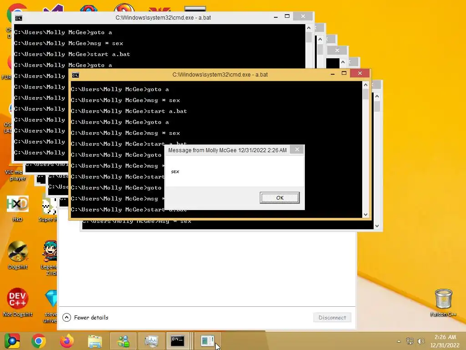This screenshot has height=350, width=466.
Task: Click 'sex' message text in dialog
Action: point(175,171)
